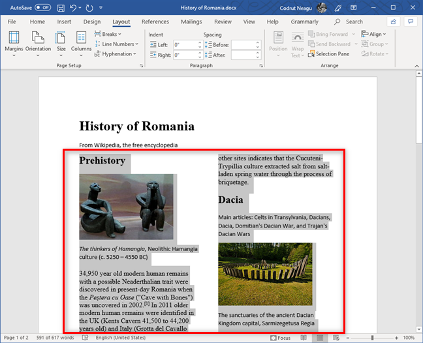Open Paragraph dialog launcher
Image resolution: width=423 pixels, height=343 pixels.
[x=261, y=65]
